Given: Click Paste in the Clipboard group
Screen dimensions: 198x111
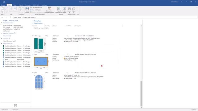Looking at the screenshot, I should [22, 10].
